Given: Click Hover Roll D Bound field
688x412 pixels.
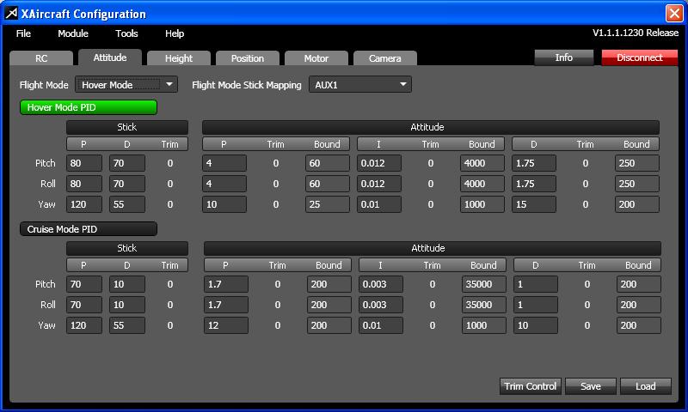Looking at the screenshot, I should tap(637, 184).
